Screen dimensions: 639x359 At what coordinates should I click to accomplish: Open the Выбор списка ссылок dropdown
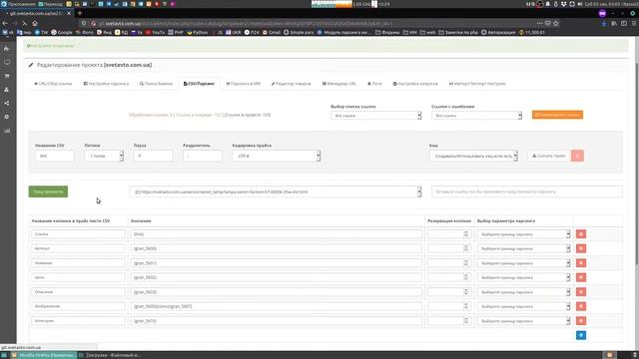(x=375, y=116)
